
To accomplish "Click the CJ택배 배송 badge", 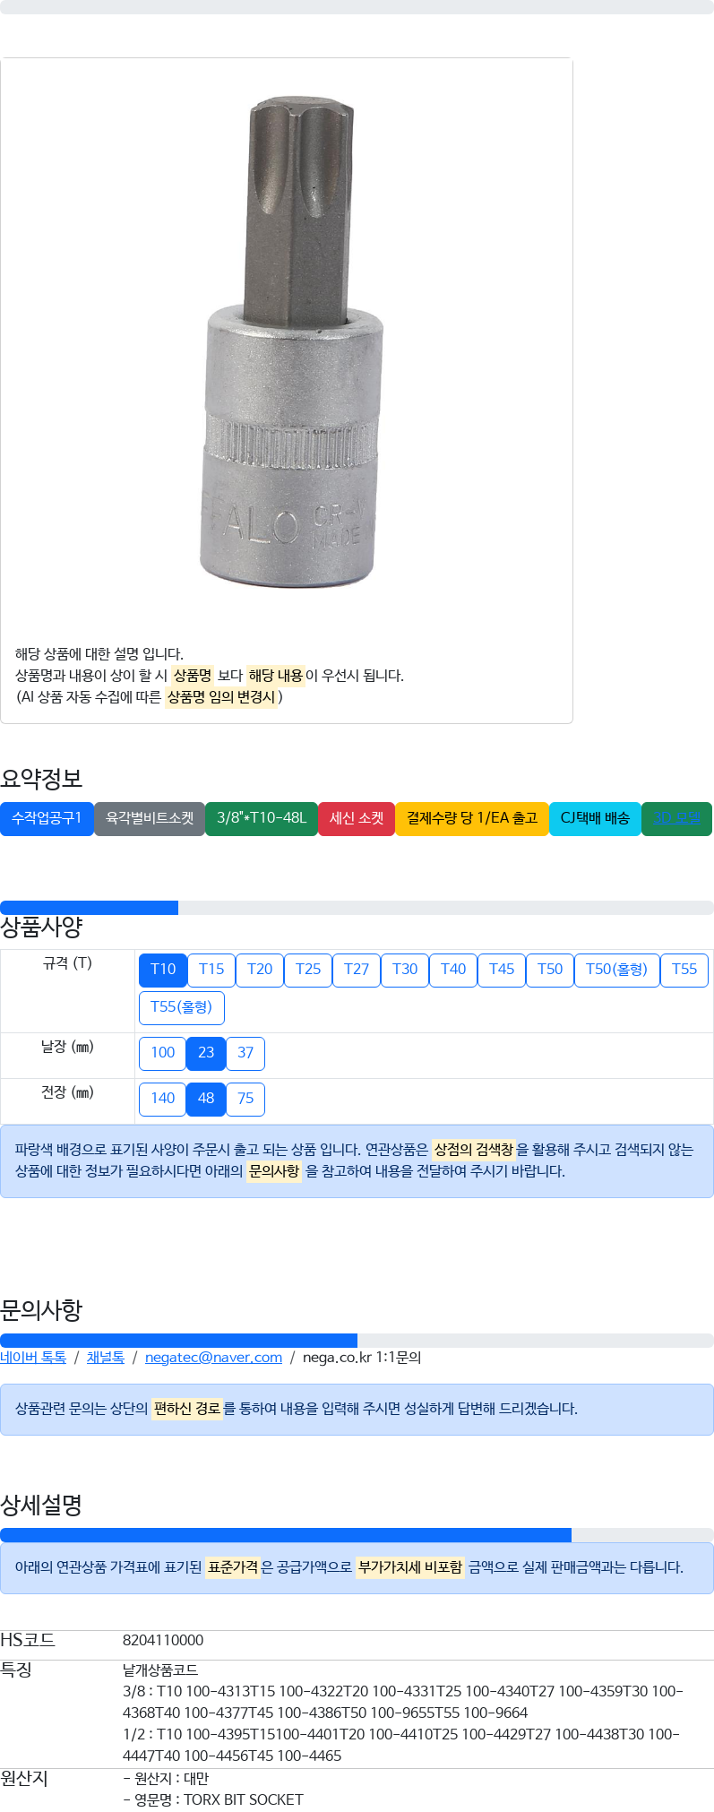I will point(595,818).
